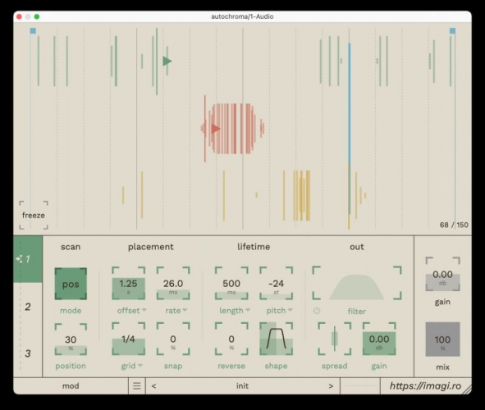Go to next preset arrow

(331, 386)
